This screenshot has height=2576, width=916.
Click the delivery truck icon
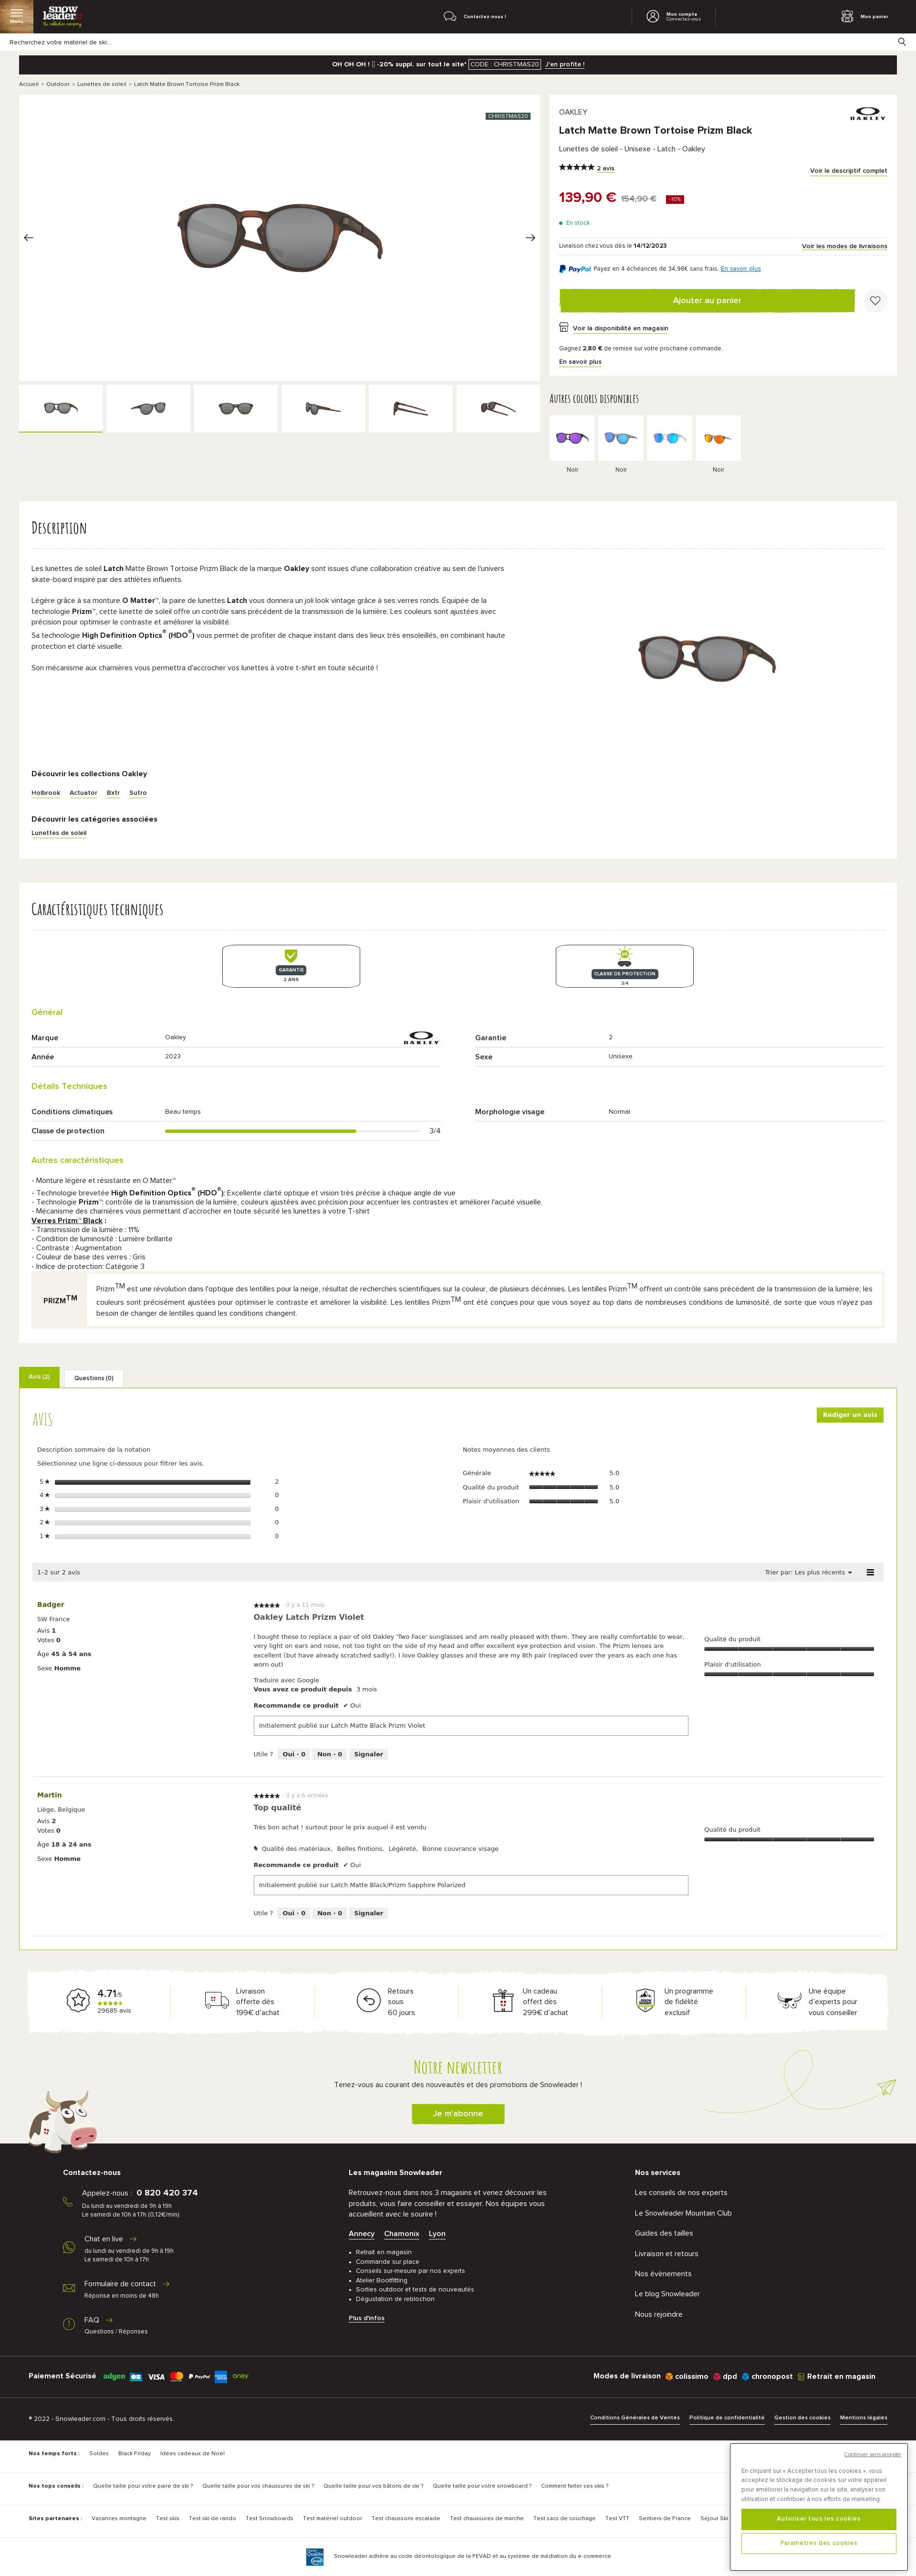[217, 2000]
